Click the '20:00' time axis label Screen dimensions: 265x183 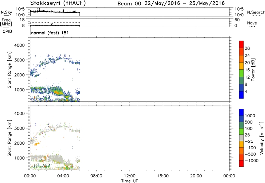196,176
